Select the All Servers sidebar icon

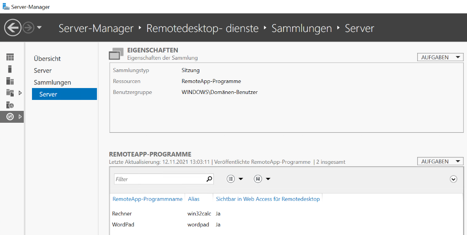coord(10,81)
